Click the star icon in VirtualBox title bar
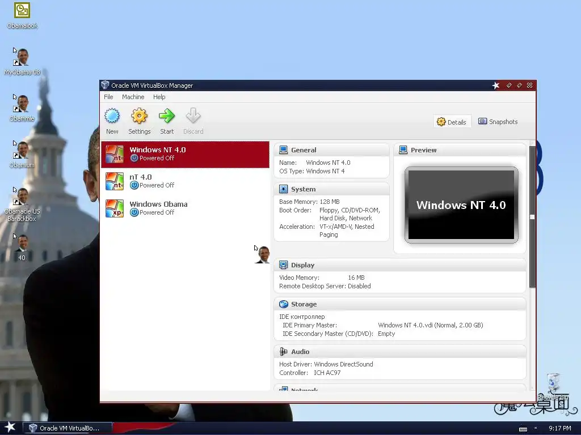581x435 pixels. pyautogui.click(x=496, y=86)
